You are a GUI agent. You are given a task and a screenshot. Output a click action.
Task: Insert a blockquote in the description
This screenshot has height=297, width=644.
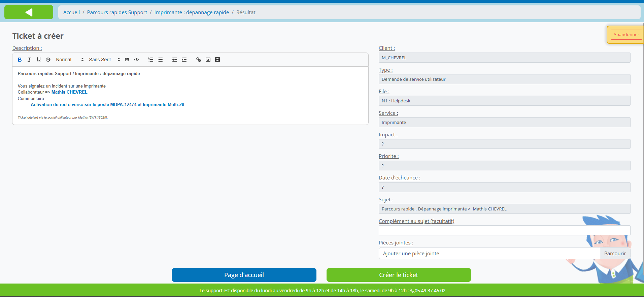click(x=127, y=60)
